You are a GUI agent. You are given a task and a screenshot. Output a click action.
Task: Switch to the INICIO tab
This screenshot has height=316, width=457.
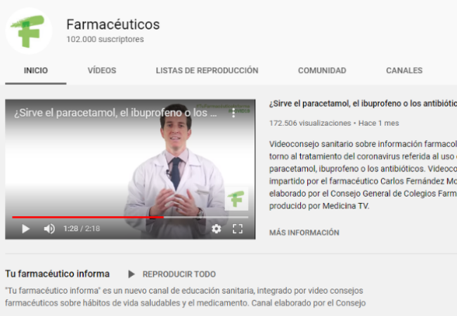(x=36, y=71)
